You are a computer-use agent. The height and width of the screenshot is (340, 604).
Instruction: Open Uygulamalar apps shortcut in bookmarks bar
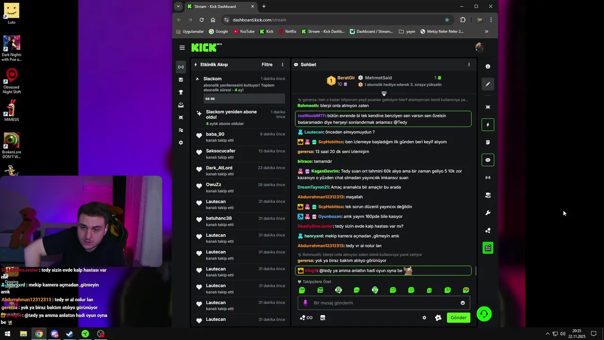(x=190, y=32)
